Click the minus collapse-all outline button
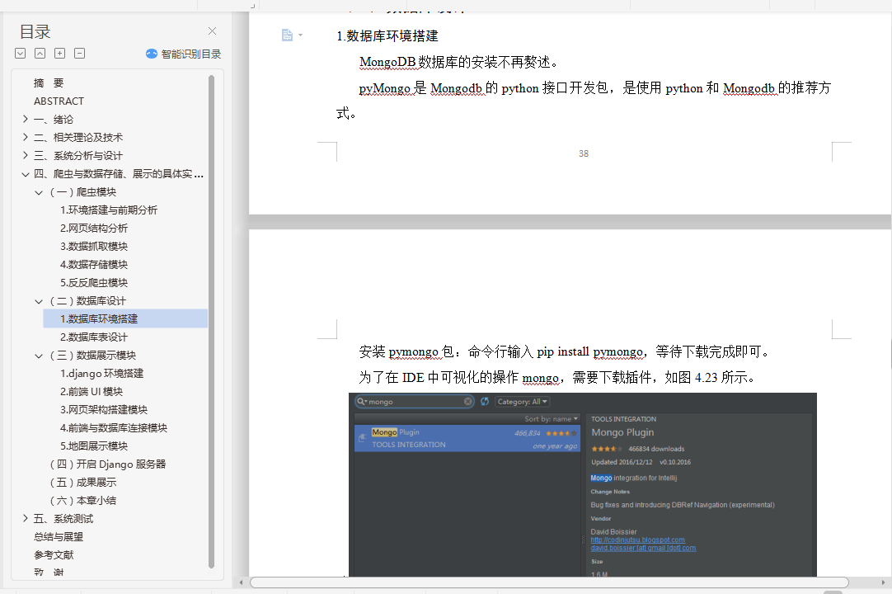The width and height of the screenshot is (892, 594). tap(80, 54)
